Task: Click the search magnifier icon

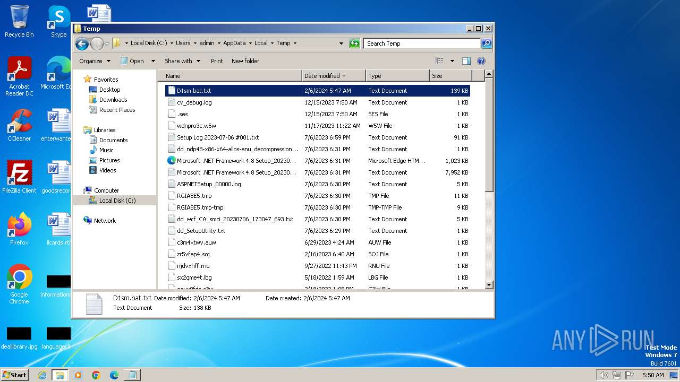Action: [x=487, y=44]
